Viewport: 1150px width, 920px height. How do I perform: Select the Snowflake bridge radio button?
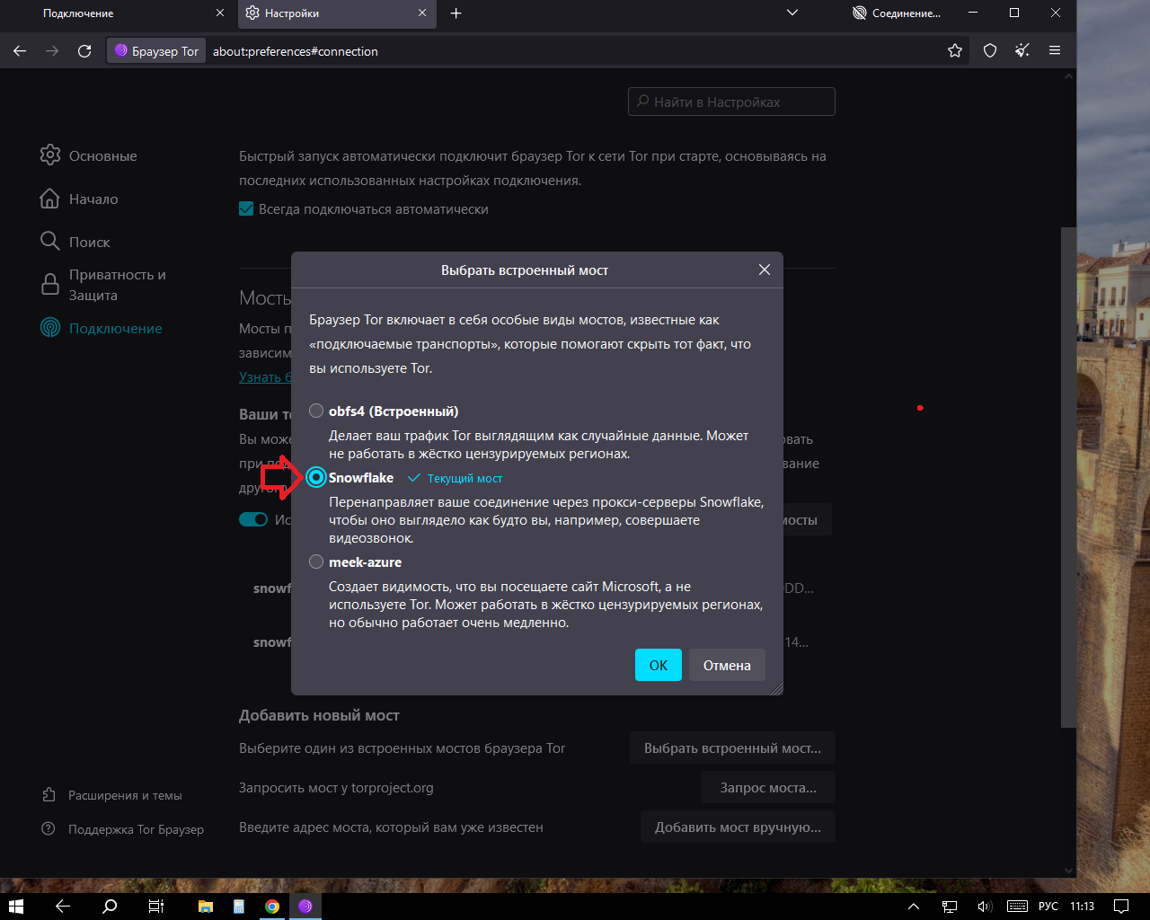coord(316,477)
